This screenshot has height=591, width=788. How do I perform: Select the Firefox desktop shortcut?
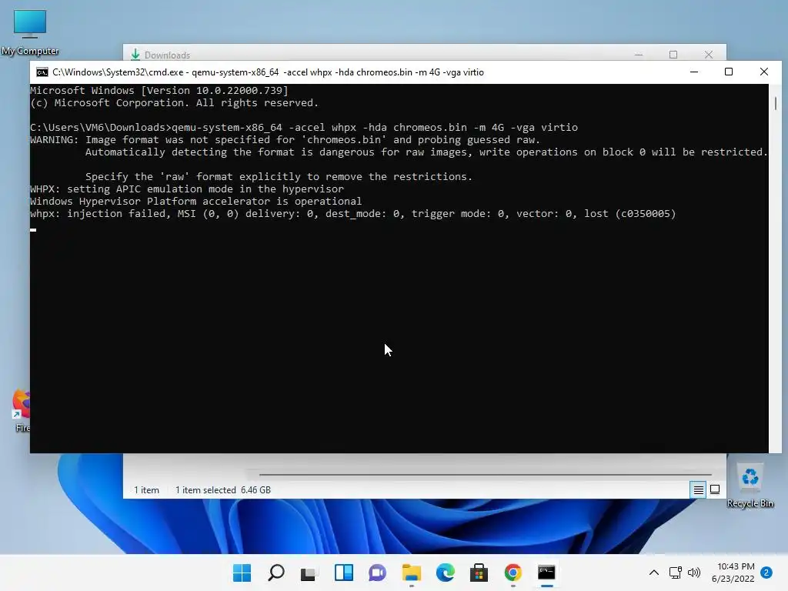pos(21,411)
